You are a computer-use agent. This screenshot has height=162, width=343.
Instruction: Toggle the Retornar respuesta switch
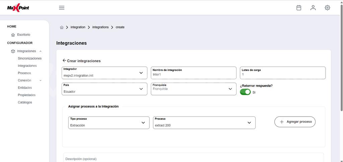click(x=245, y=92)
